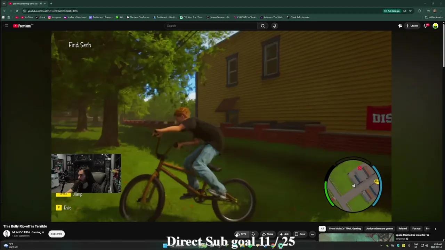Image resolution: width=445 pixels, height=250 pixels.
Task: Click the YouTube search magnifier button
Action: coord(263,26)
